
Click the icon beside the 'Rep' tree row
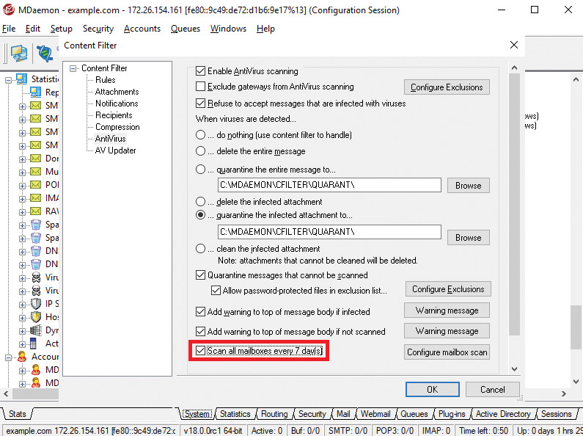35,92
